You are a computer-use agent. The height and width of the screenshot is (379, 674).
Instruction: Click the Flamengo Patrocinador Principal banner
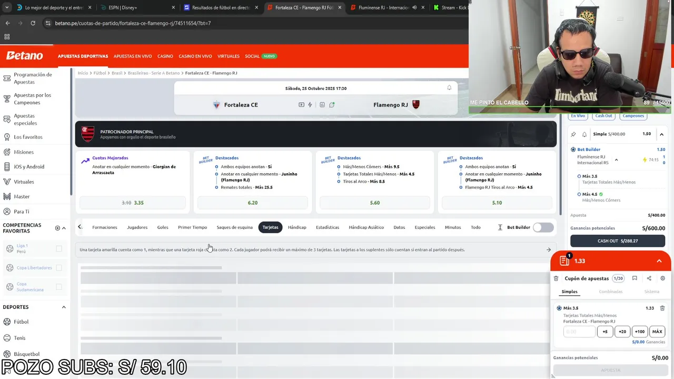pyautogui.click(x=315, y=134)
